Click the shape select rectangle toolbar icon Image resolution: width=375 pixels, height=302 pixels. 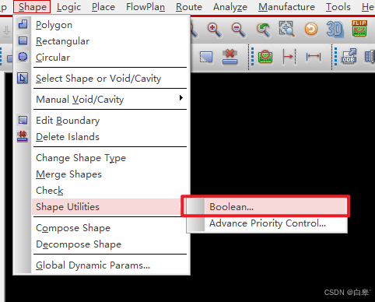click(x=206, y=57)
